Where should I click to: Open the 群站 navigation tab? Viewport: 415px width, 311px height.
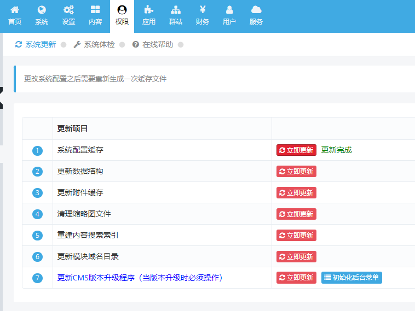(176, 16)
